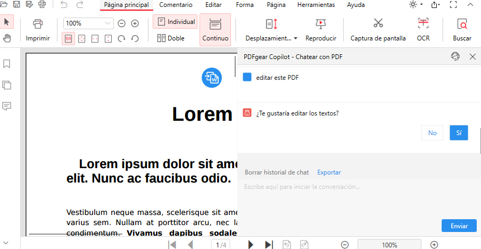The height and width of the screenshot is (249, 481).
Task: Click Borrar historial de chat
Action: coord(277,172)
